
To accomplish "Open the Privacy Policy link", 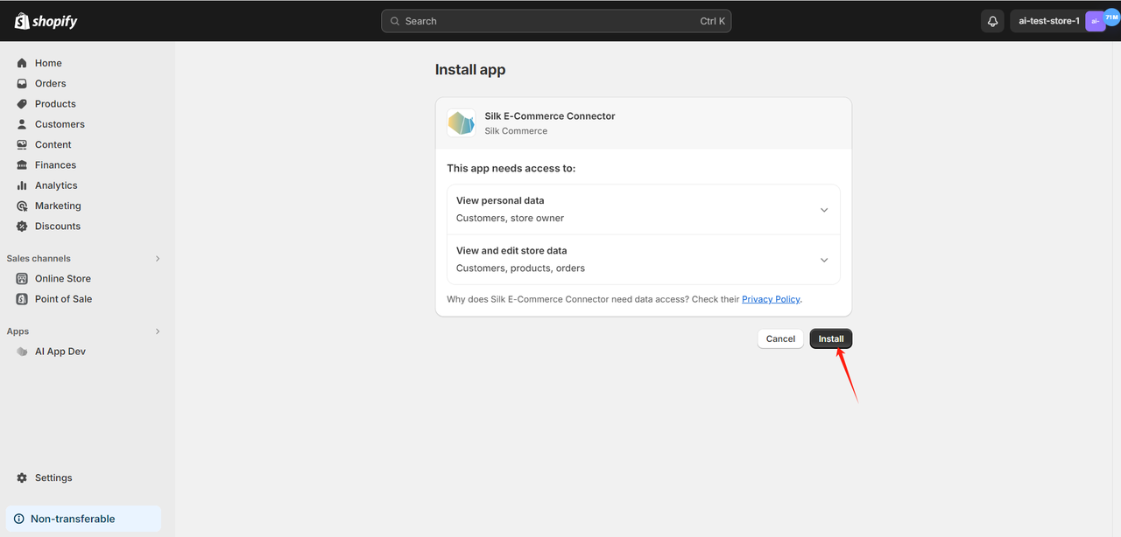I will (771, 299).
